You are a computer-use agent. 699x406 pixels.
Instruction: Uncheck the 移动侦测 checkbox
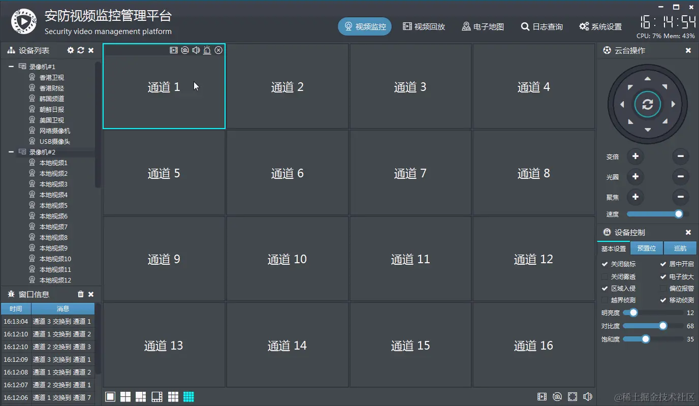(x=663, y=300)
